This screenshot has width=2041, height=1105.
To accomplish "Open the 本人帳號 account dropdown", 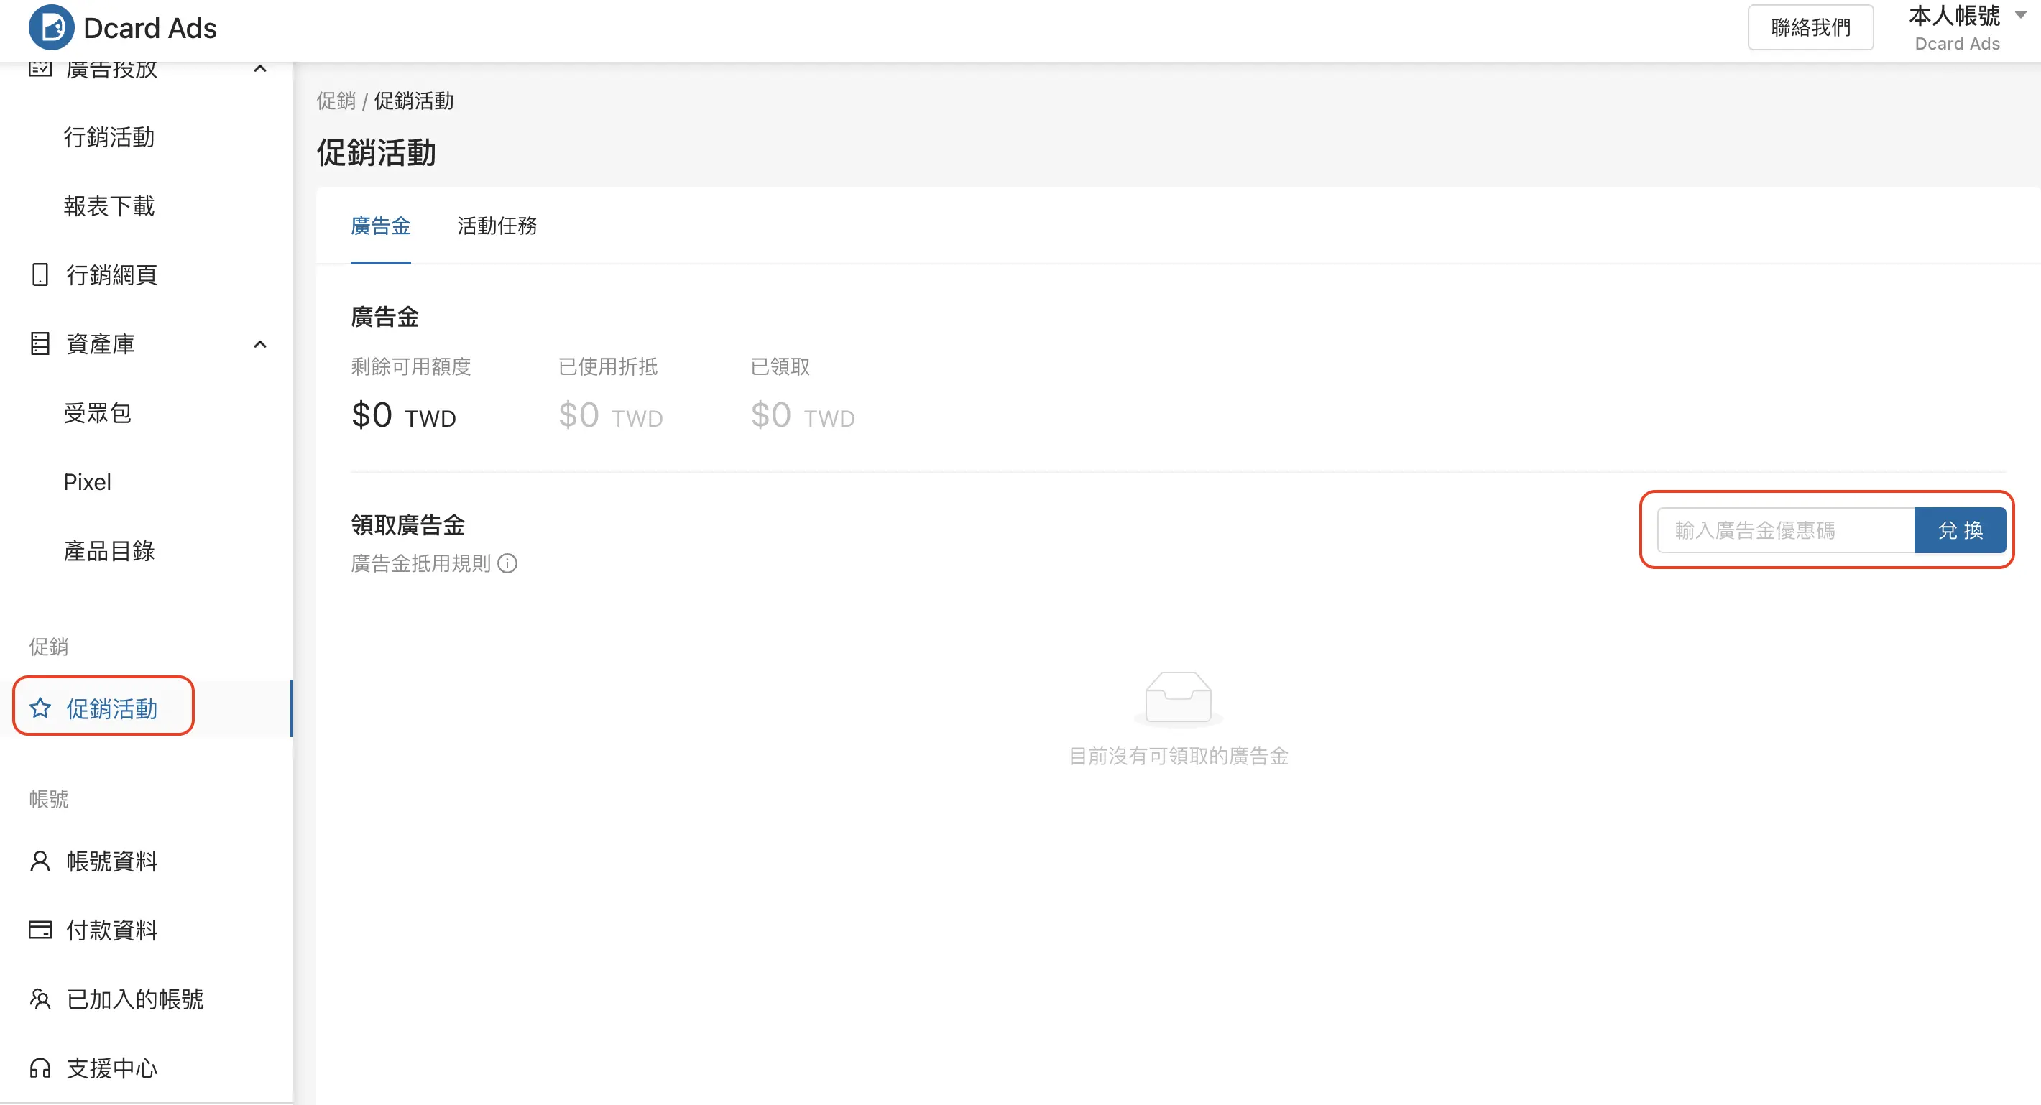I will pyautogui.click(x=2019, y=15).
